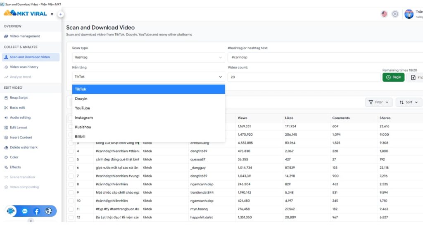Open the user avatar profile
Screen dimensions: 423x227
(x=409, y=14)
